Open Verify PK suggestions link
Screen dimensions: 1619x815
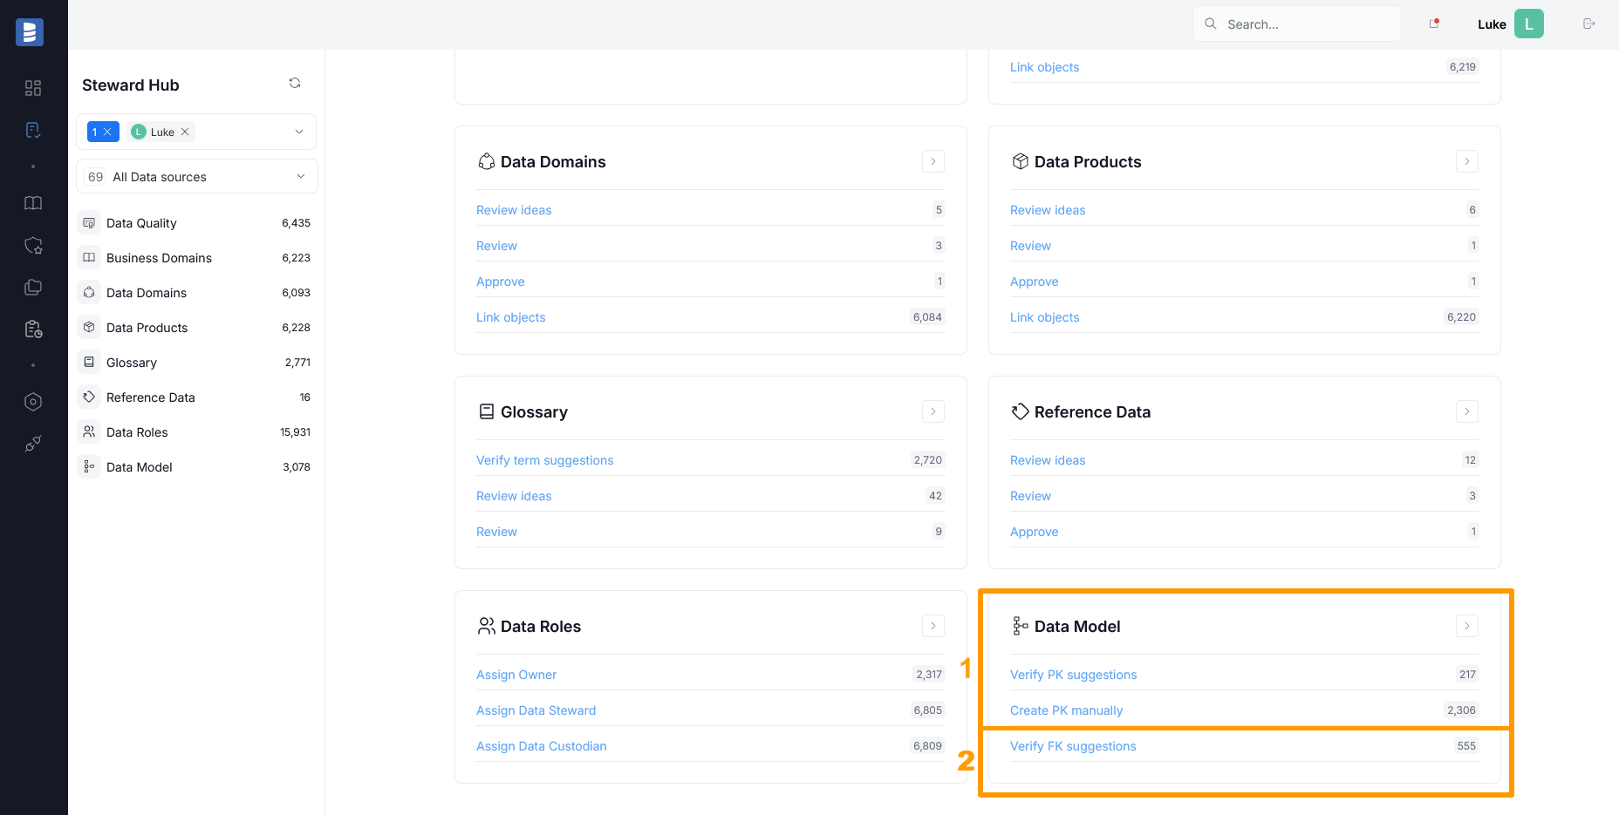[1073, 675]
